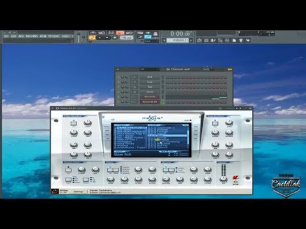Click the Delay type button
Screen dimensions: 306x229
(116, 170)
